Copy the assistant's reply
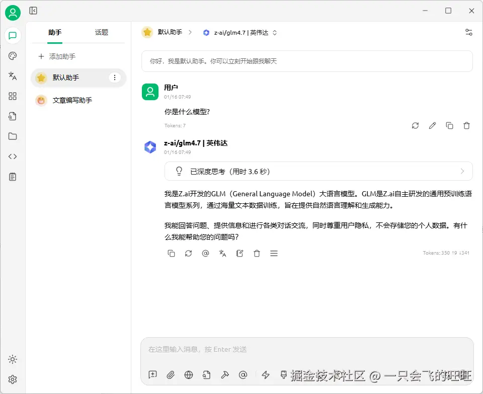The image size is (483, 394). pyautogui.click(x=171, y=253)
